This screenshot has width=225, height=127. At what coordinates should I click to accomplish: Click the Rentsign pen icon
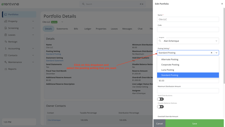tap(6, 42)
